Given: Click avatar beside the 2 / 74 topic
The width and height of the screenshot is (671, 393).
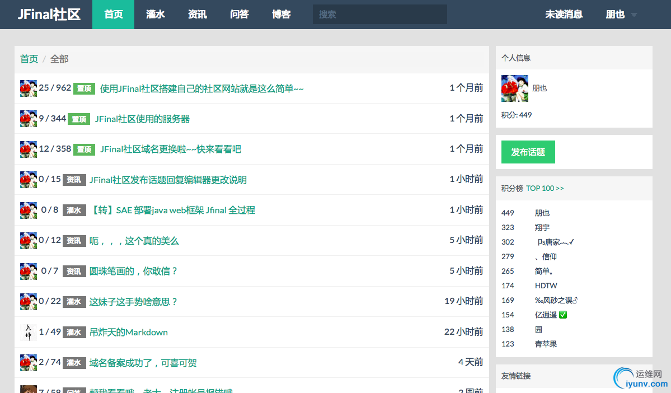Looking at the screenshot, I should 28,363.
